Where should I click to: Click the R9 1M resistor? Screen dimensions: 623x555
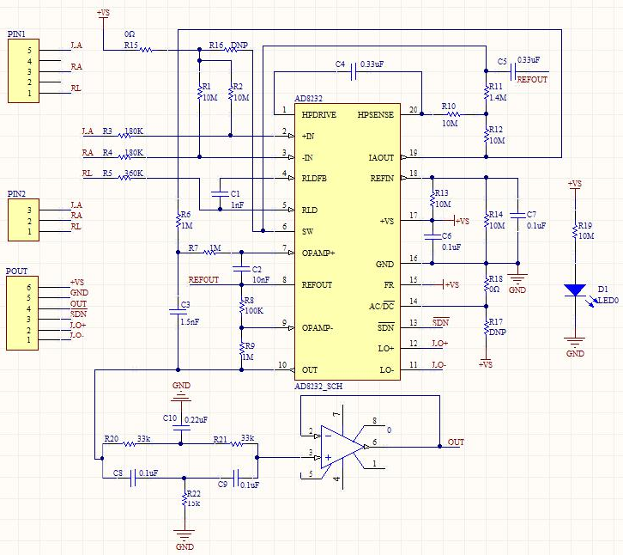[241, 349]
